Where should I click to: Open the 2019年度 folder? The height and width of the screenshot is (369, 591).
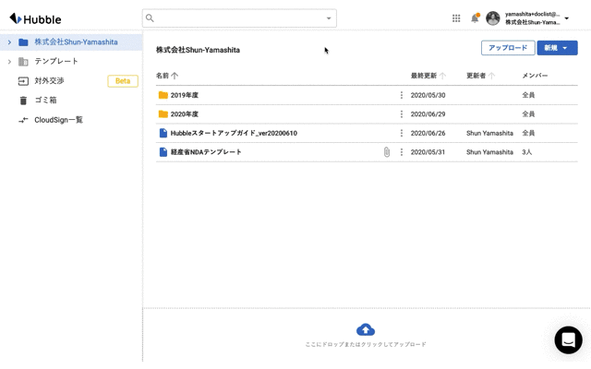185,95
